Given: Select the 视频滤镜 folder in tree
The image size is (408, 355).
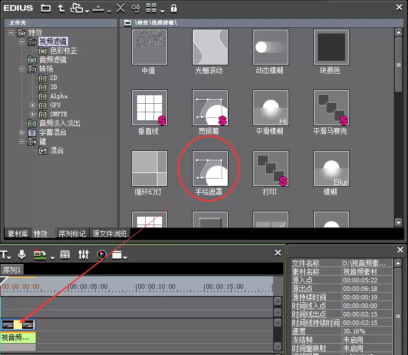Looking at the screenshot, I should pyautogui.click(x=53, y=41).
